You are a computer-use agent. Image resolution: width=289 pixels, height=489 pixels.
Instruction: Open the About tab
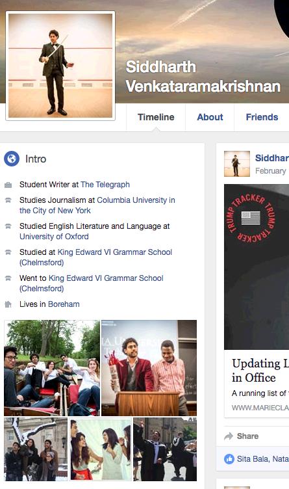(x=210, y=117)
